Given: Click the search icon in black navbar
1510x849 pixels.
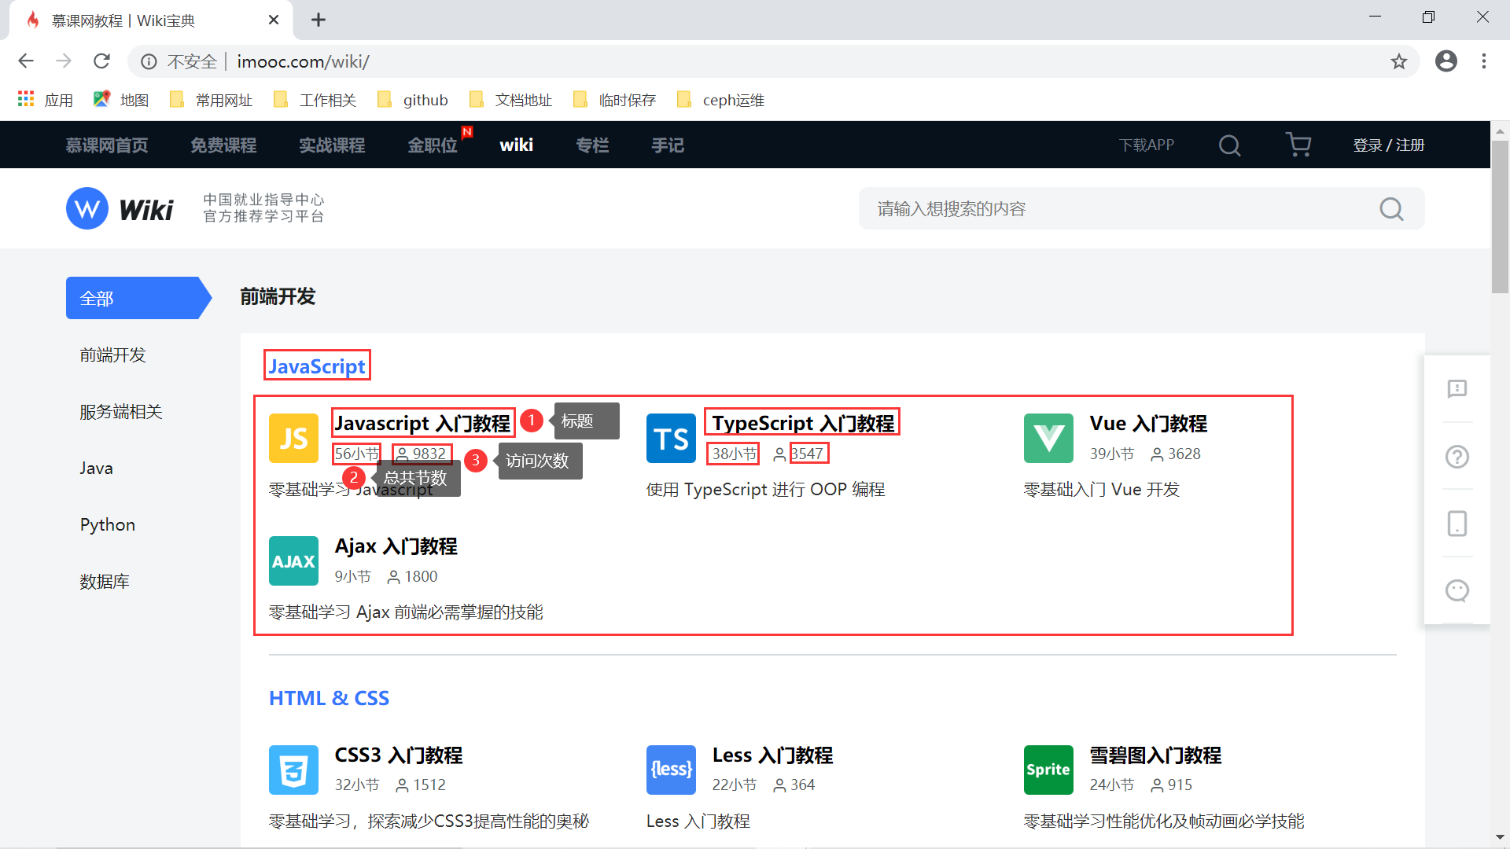Looking at the screenshot, I should tap(1229, 145).
